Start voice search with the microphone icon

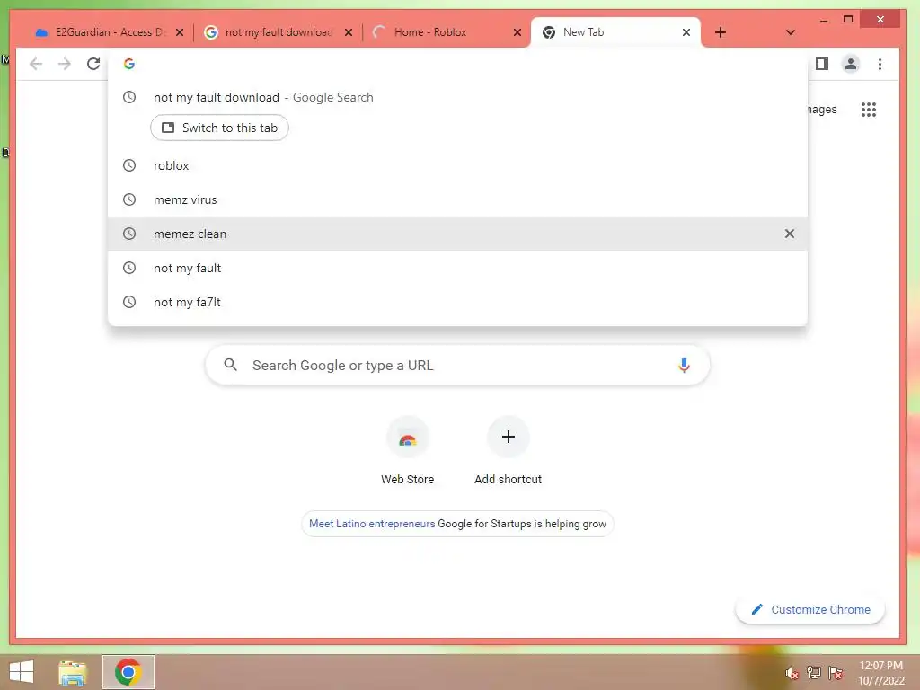point(684,365)
